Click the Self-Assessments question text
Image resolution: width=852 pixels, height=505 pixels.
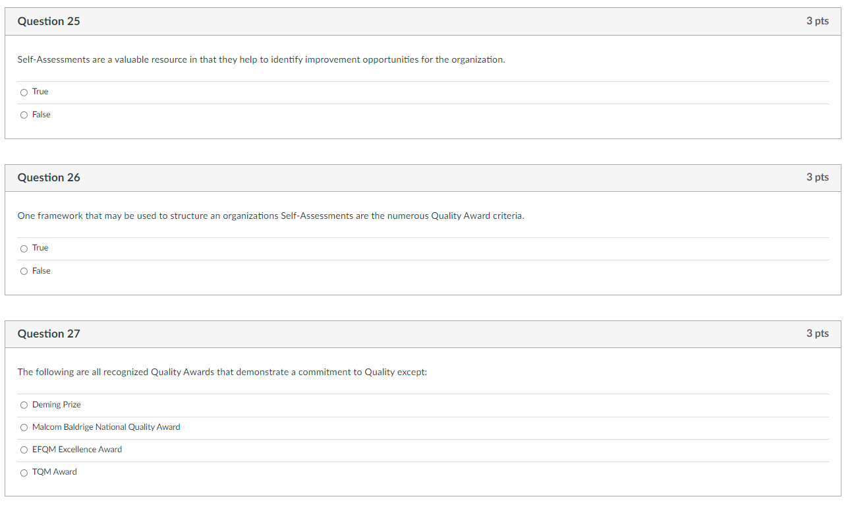[x=261, y=59]
